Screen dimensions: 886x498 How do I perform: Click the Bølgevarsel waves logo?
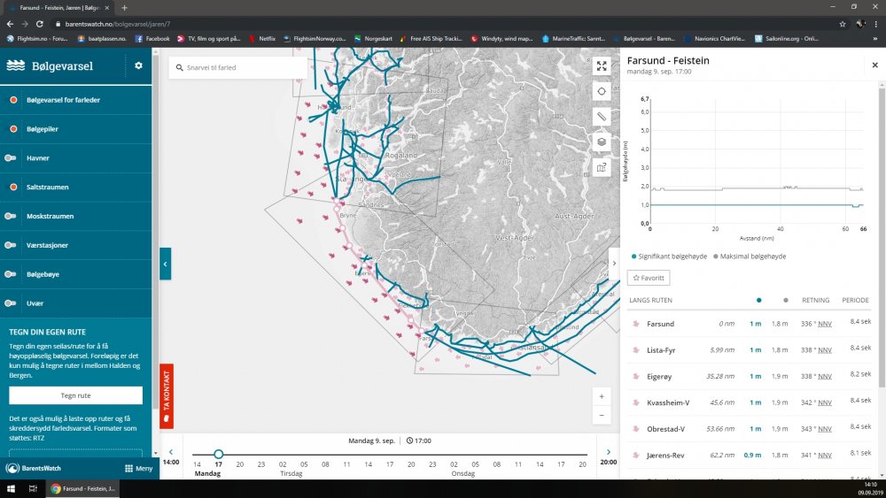click(x=16, y=65)
